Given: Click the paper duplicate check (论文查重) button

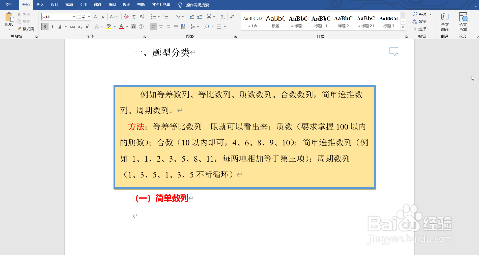Looking at the screenshot, I should (463, 22).
